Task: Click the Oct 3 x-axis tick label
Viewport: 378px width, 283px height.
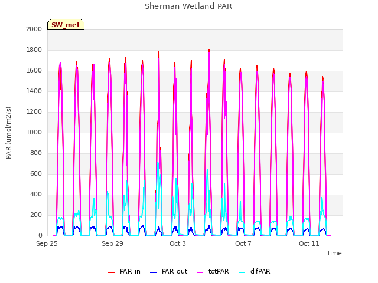Action: point(178,243)
